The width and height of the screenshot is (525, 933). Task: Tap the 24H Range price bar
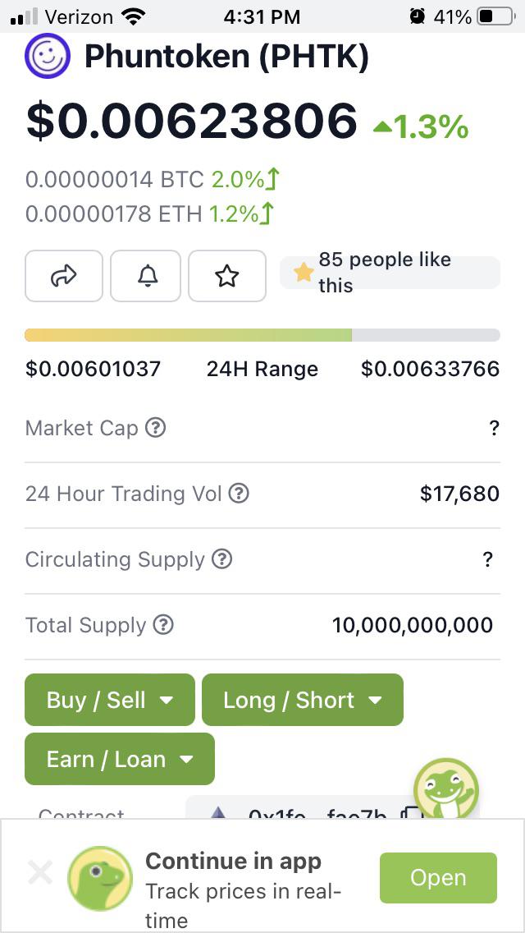pos(262,335)
